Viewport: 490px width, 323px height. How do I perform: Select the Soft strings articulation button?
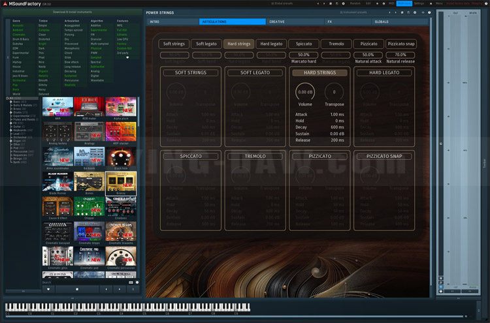[x=174, y=44]
